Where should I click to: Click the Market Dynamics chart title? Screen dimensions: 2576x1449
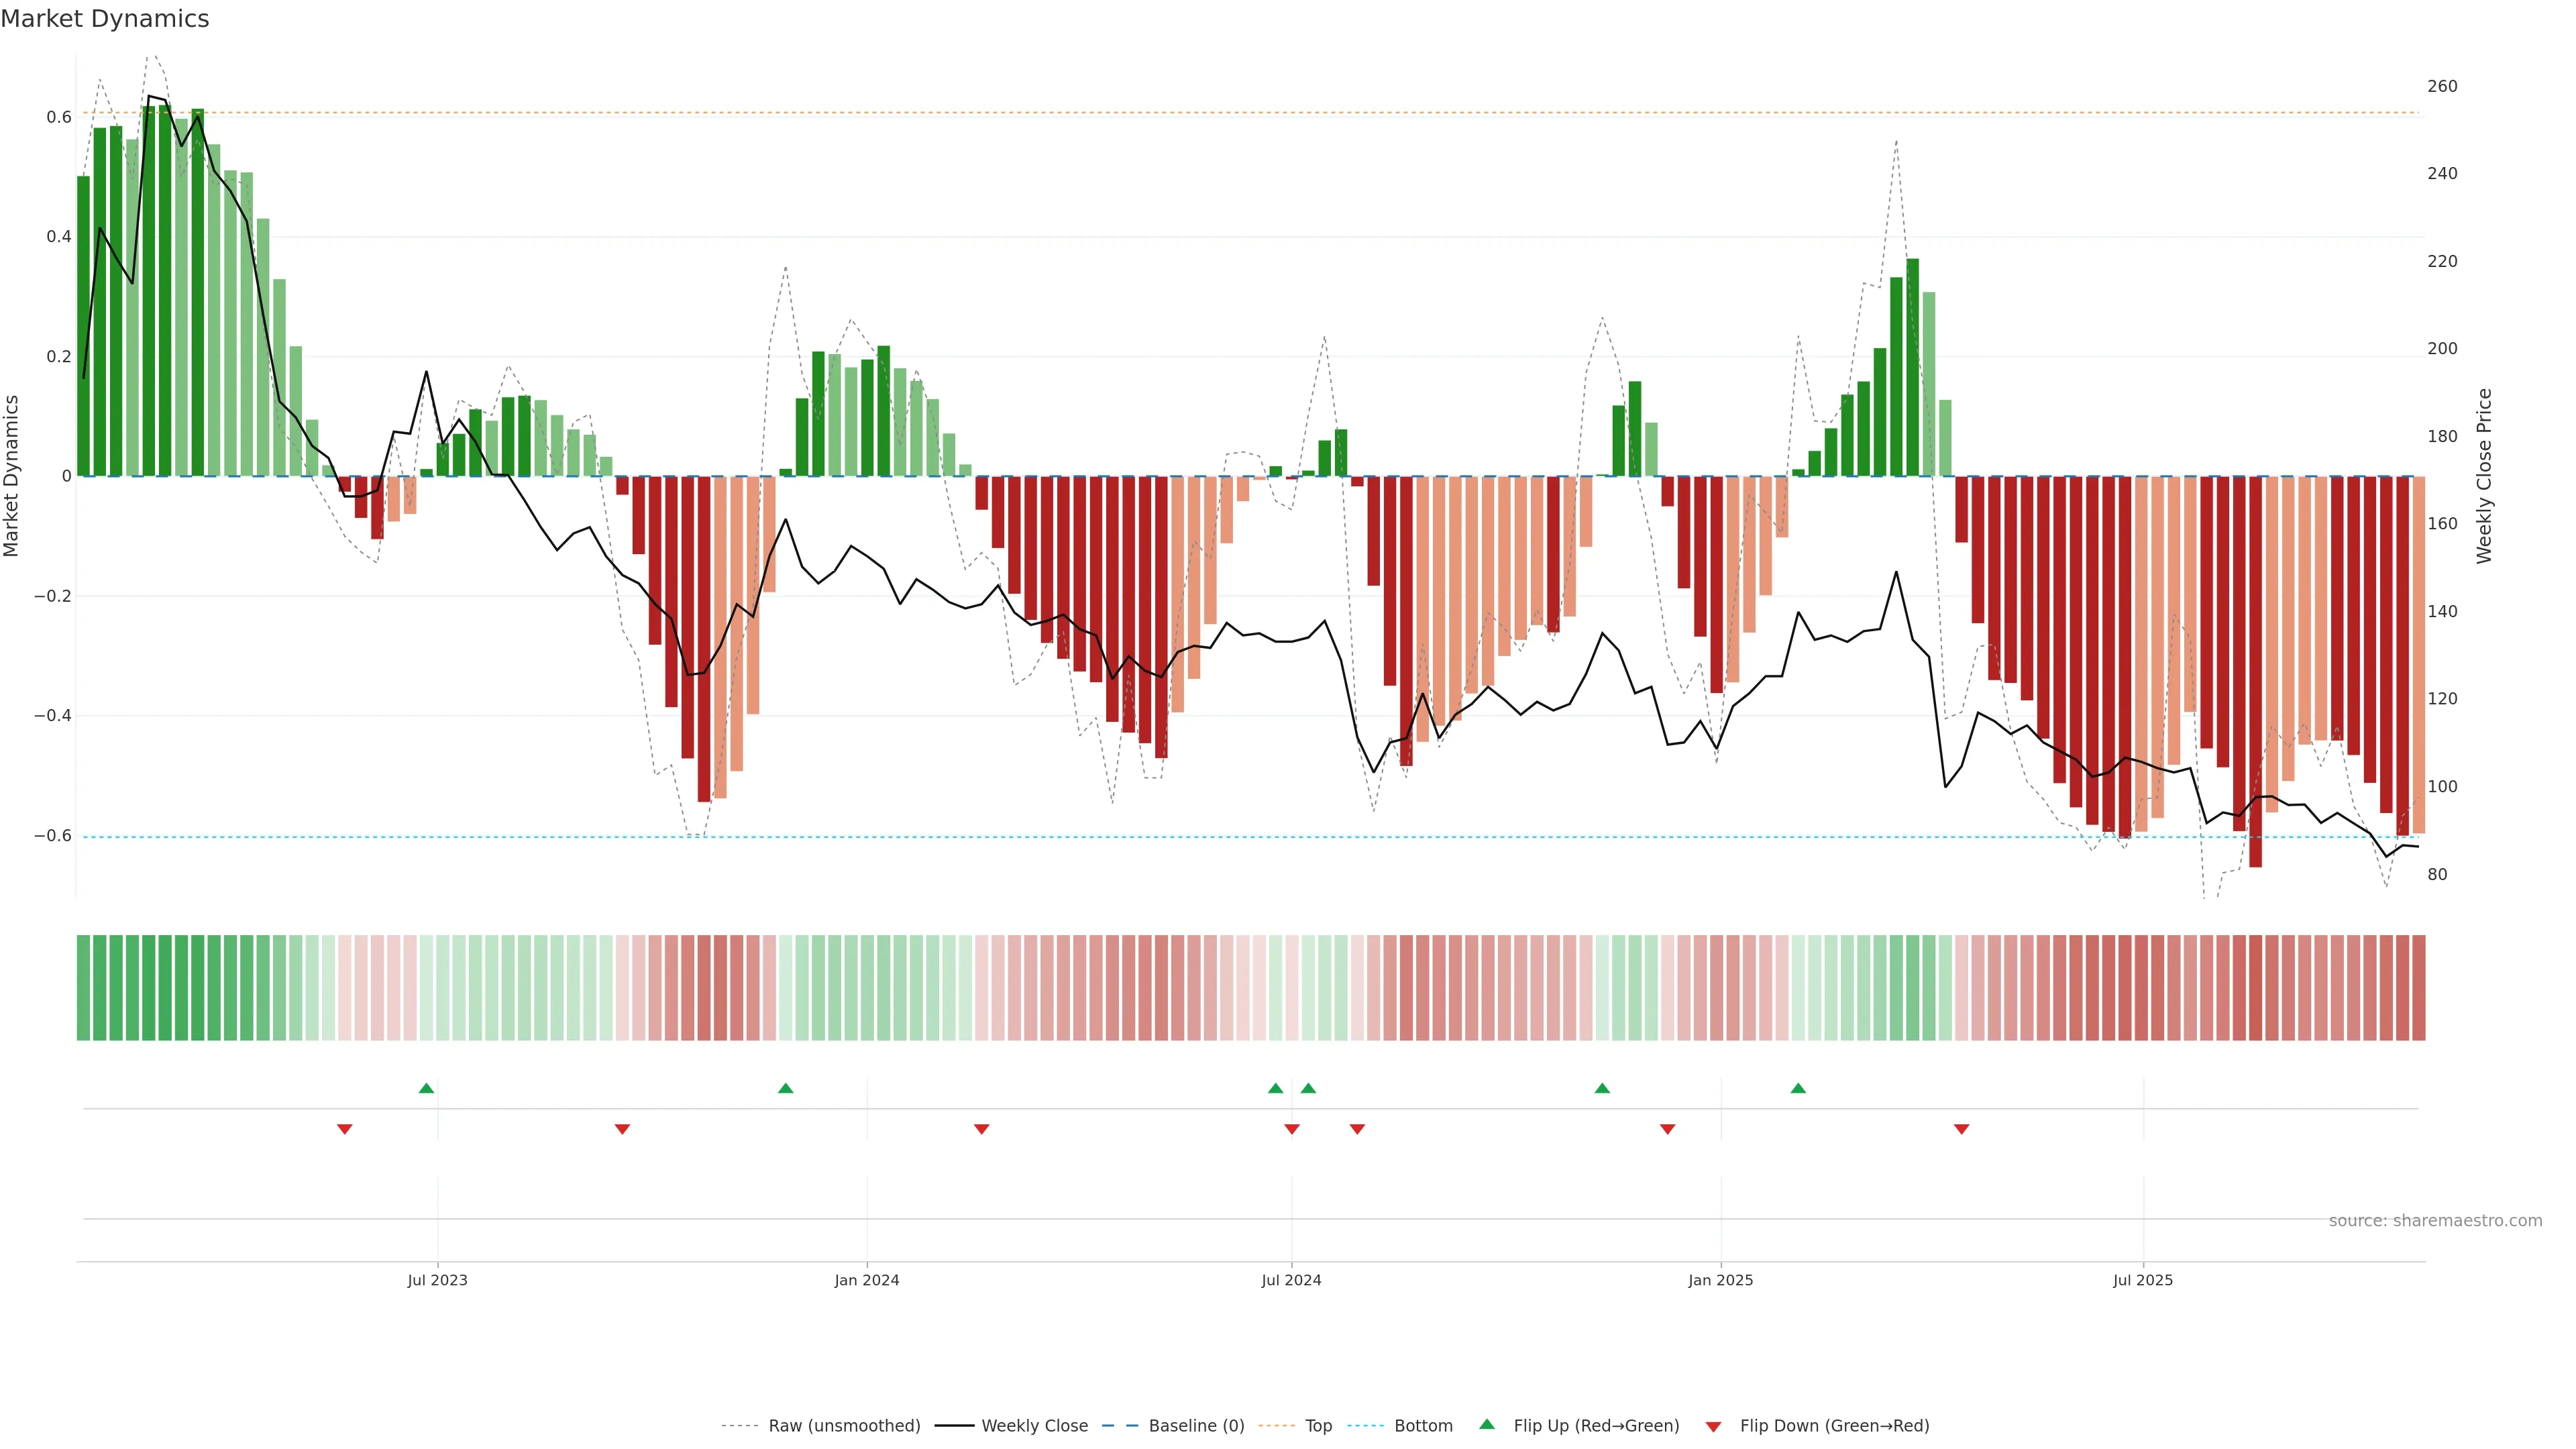[x=105, y=19]
